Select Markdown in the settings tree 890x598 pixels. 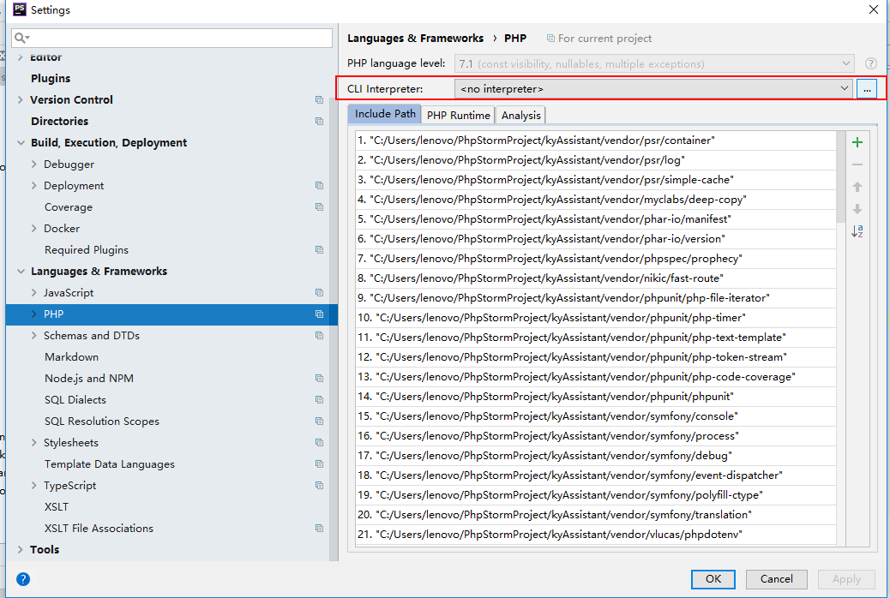(x=71, y=357)
